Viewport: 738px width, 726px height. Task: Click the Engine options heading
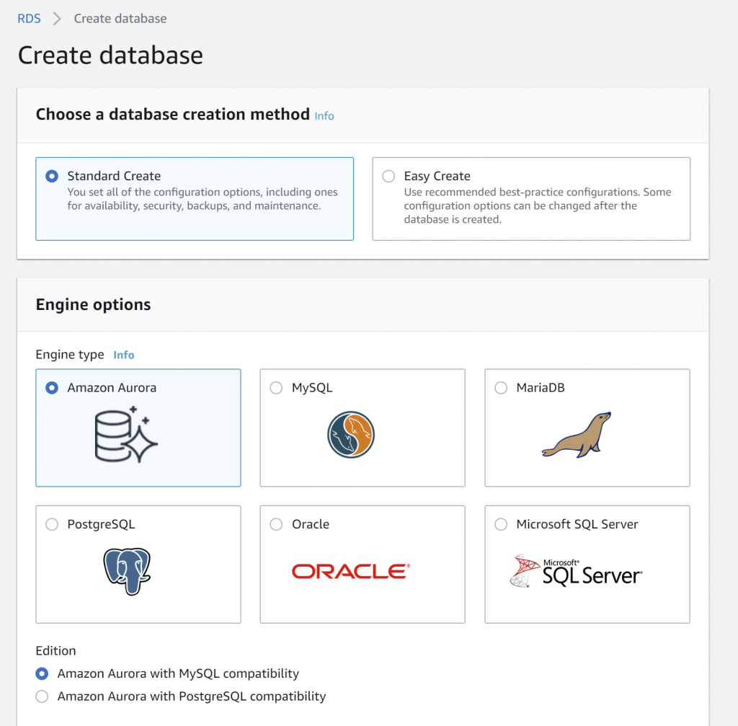(93, 305)
